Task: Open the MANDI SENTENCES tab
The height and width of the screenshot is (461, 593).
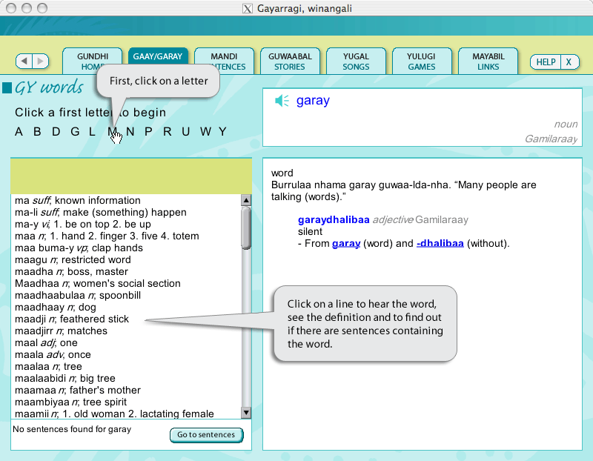Action: [x=224, y=62]
